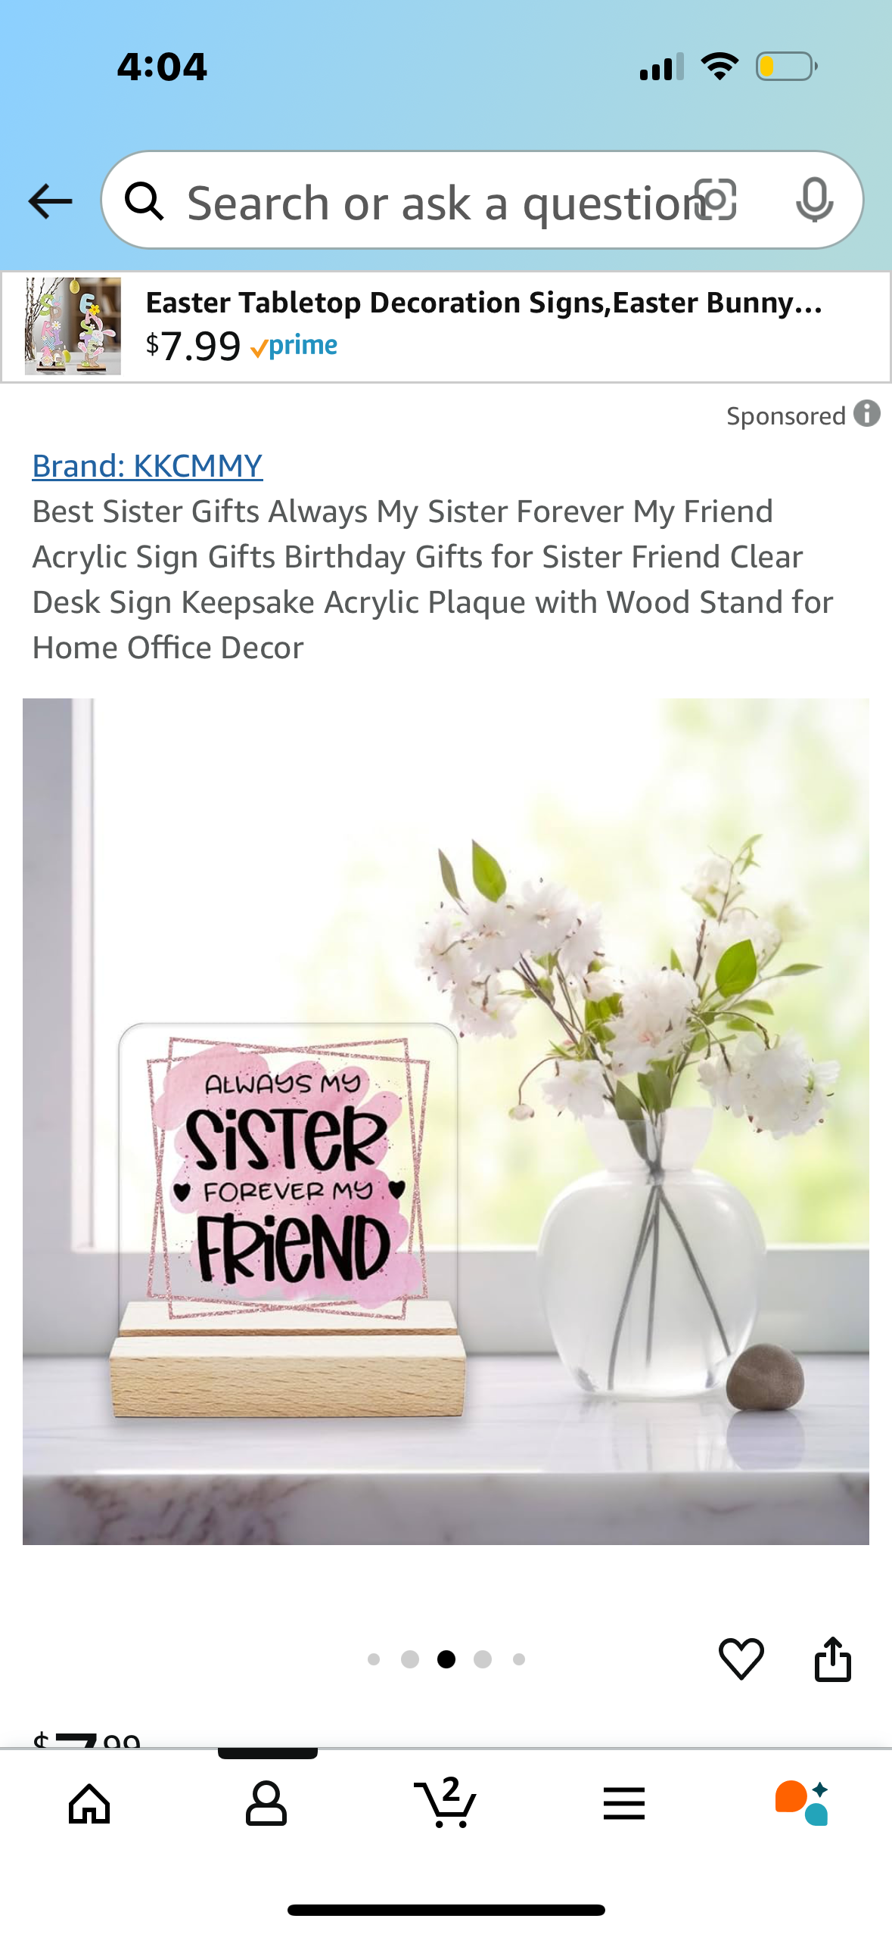
Task: Select the last image carousel dot
Action: click(x=519, y=1659)
